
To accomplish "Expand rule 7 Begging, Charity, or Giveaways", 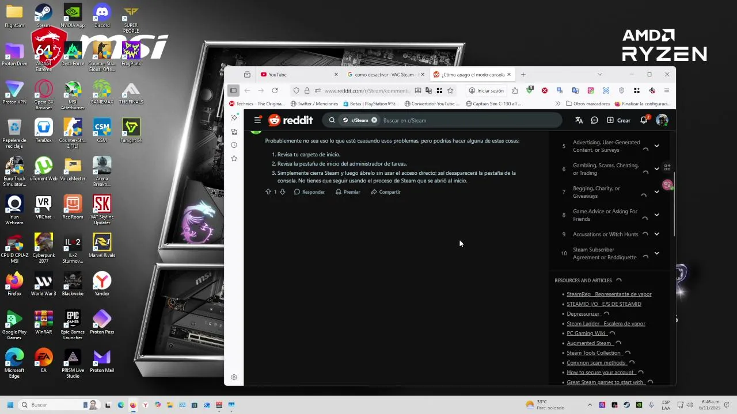I will (656, 192).
